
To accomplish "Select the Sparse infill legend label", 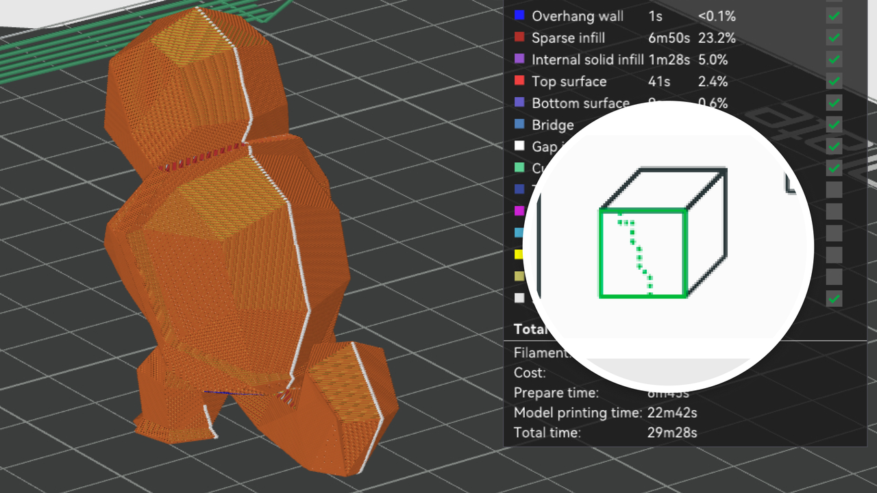I will (568, 38).
